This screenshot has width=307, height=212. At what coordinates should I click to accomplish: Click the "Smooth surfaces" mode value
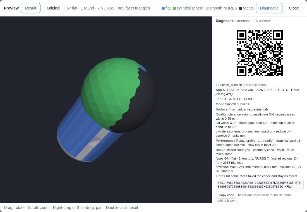click(237, 104)
